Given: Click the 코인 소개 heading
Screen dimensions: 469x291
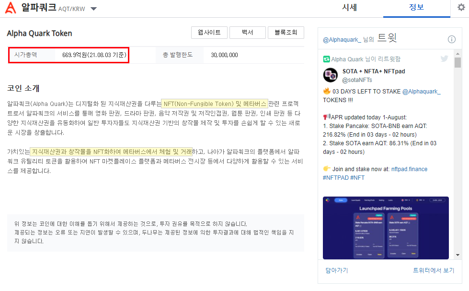Looking at the screenshot, I should 23,88.
